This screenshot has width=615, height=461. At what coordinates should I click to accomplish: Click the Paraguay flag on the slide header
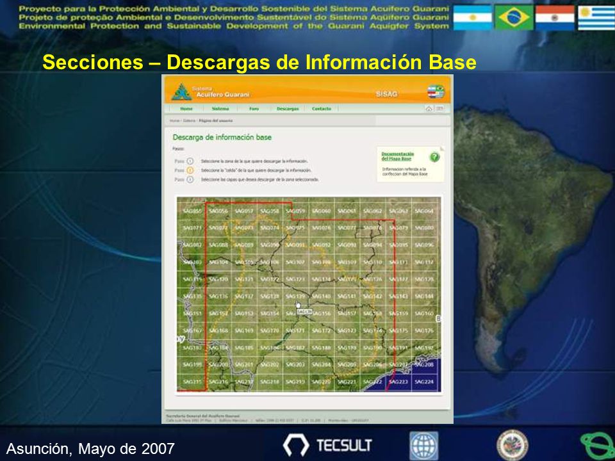[555, 18]
